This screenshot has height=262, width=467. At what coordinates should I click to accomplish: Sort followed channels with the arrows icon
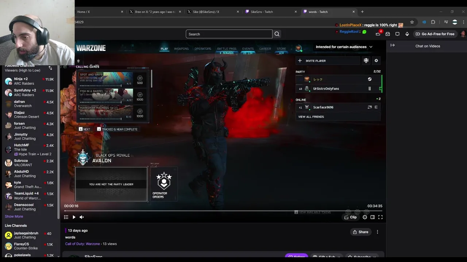[50, 68]
